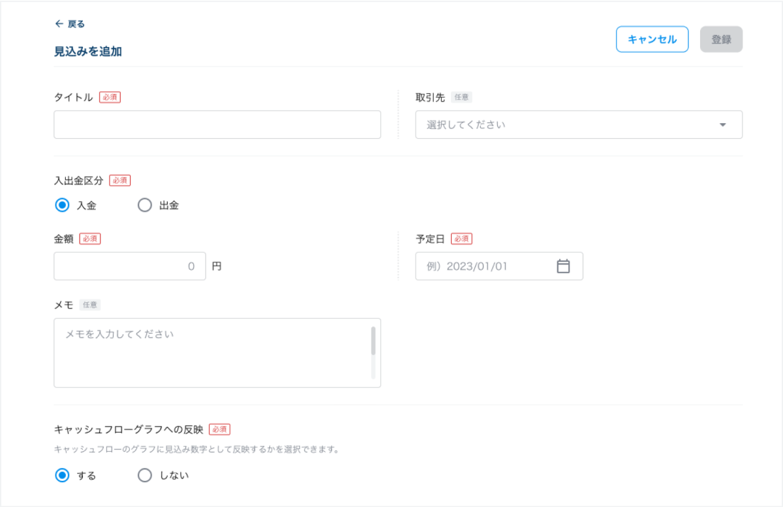Click the する option label text
The image size is (783, 507).
coord(86,475)
